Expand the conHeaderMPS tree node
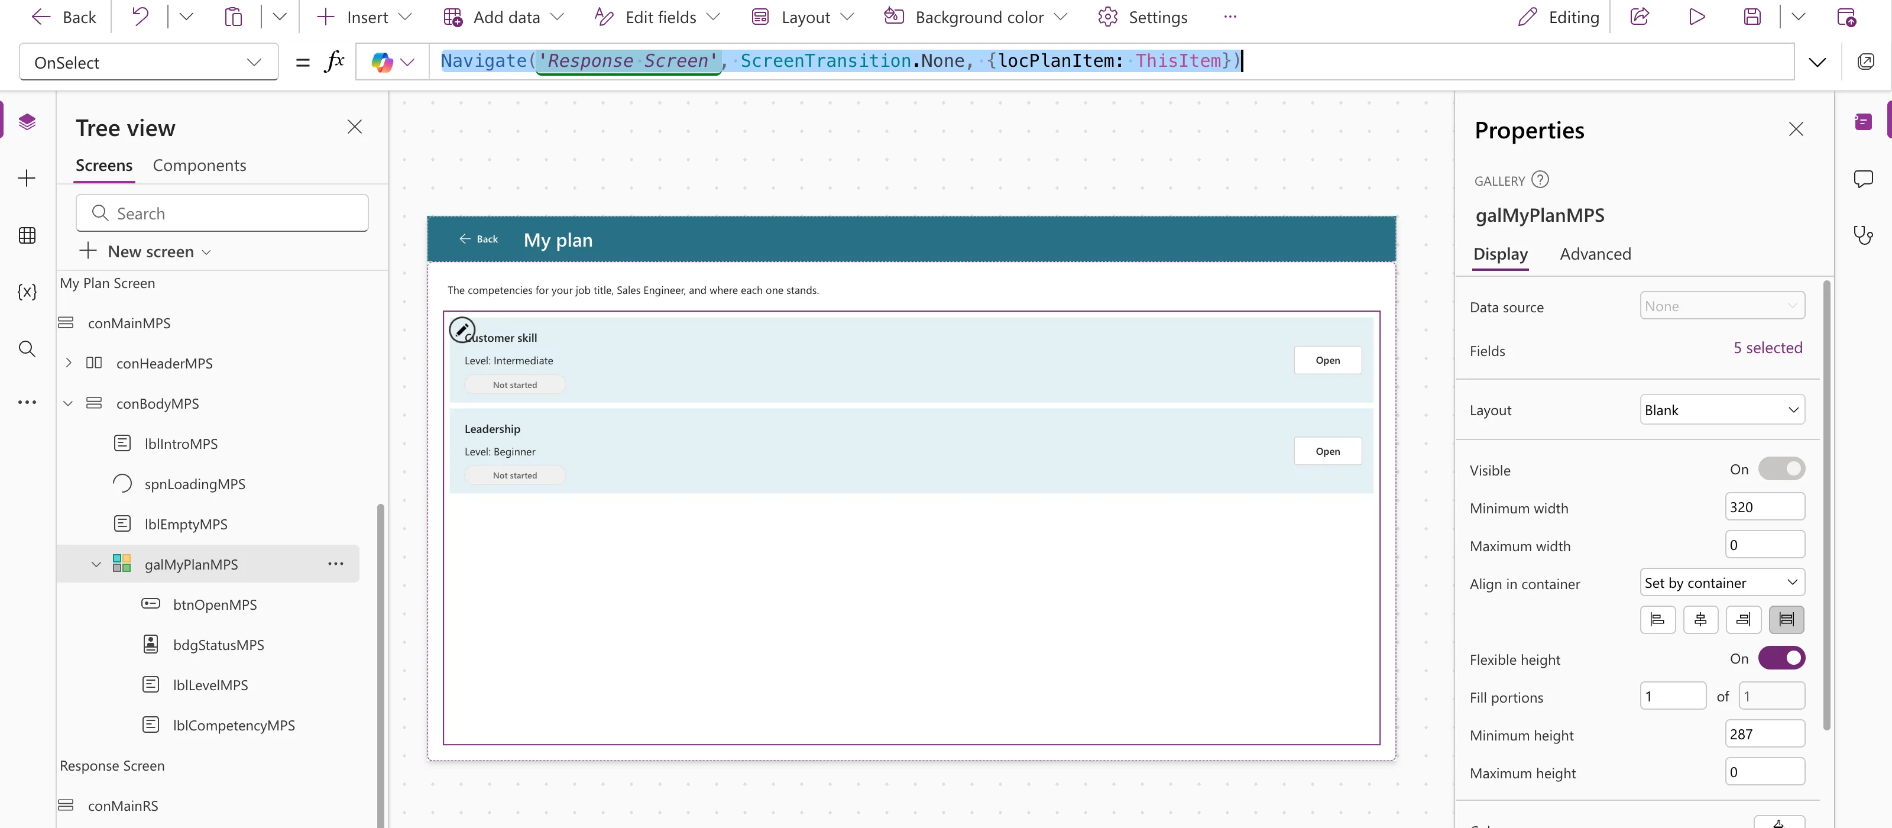The height and width of the screenshot is (828, 1892). tap(69, 363)
